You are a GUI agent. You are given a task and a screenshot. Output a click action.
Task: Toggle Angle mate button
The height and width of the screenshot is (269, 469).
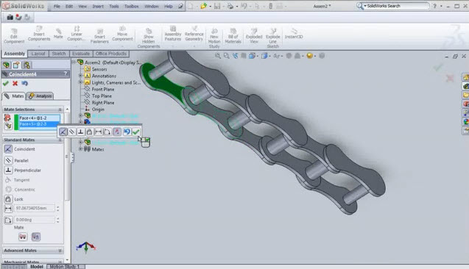click(x=8, y=220)
